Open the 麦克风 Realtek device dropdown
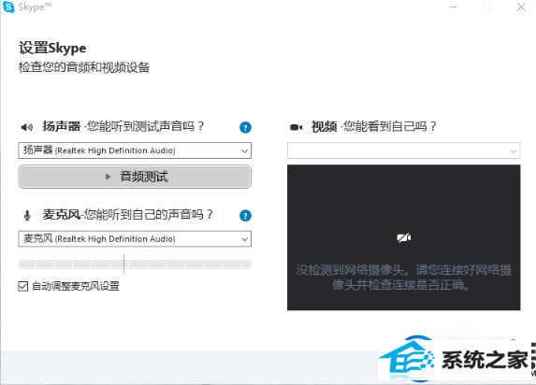 (135, 239)
